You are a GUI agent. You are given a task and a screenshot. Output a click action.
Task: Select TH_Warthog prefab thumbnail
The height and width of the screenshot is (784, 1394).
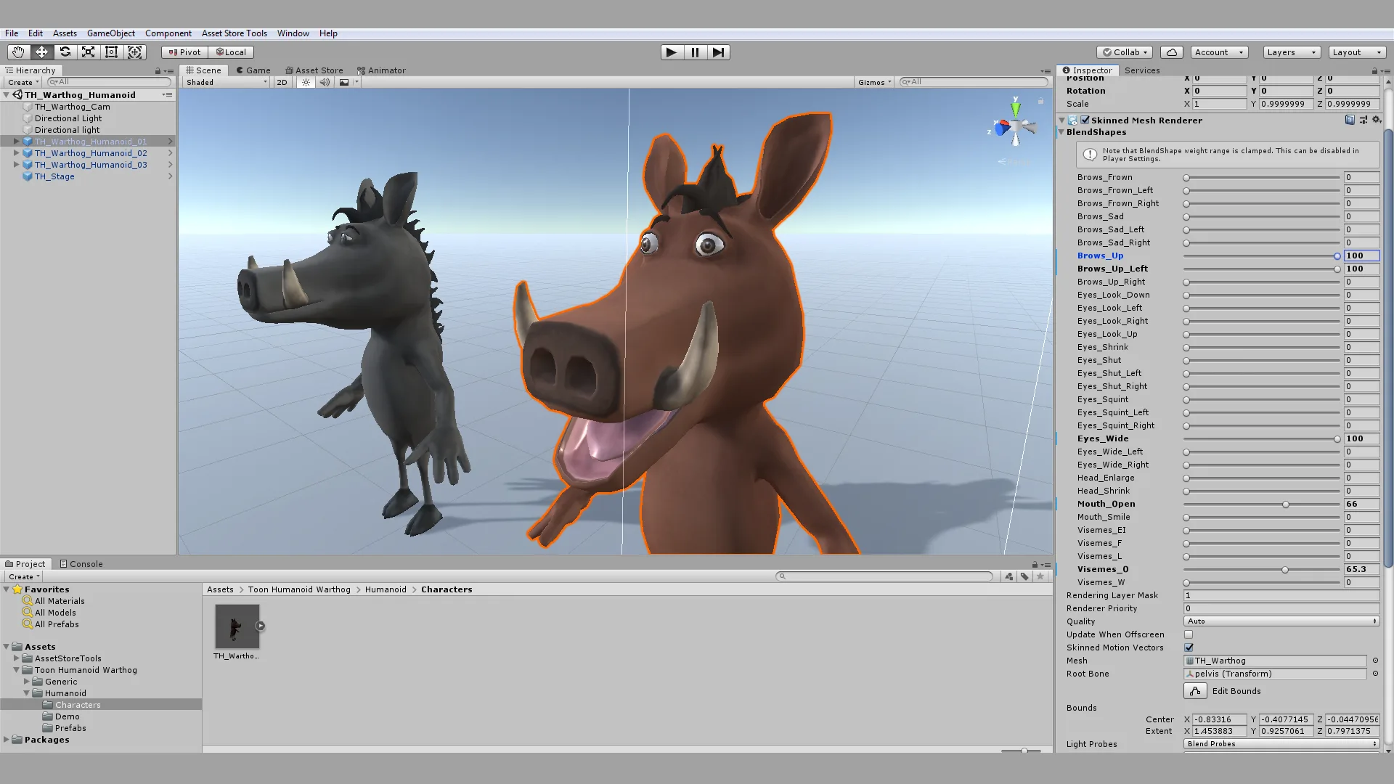[x=237, y=626]
